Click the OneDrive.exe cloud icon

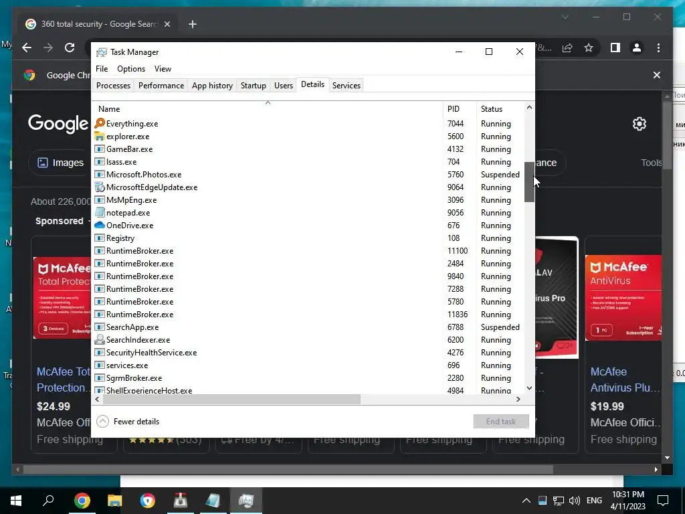tap(100, 225)
